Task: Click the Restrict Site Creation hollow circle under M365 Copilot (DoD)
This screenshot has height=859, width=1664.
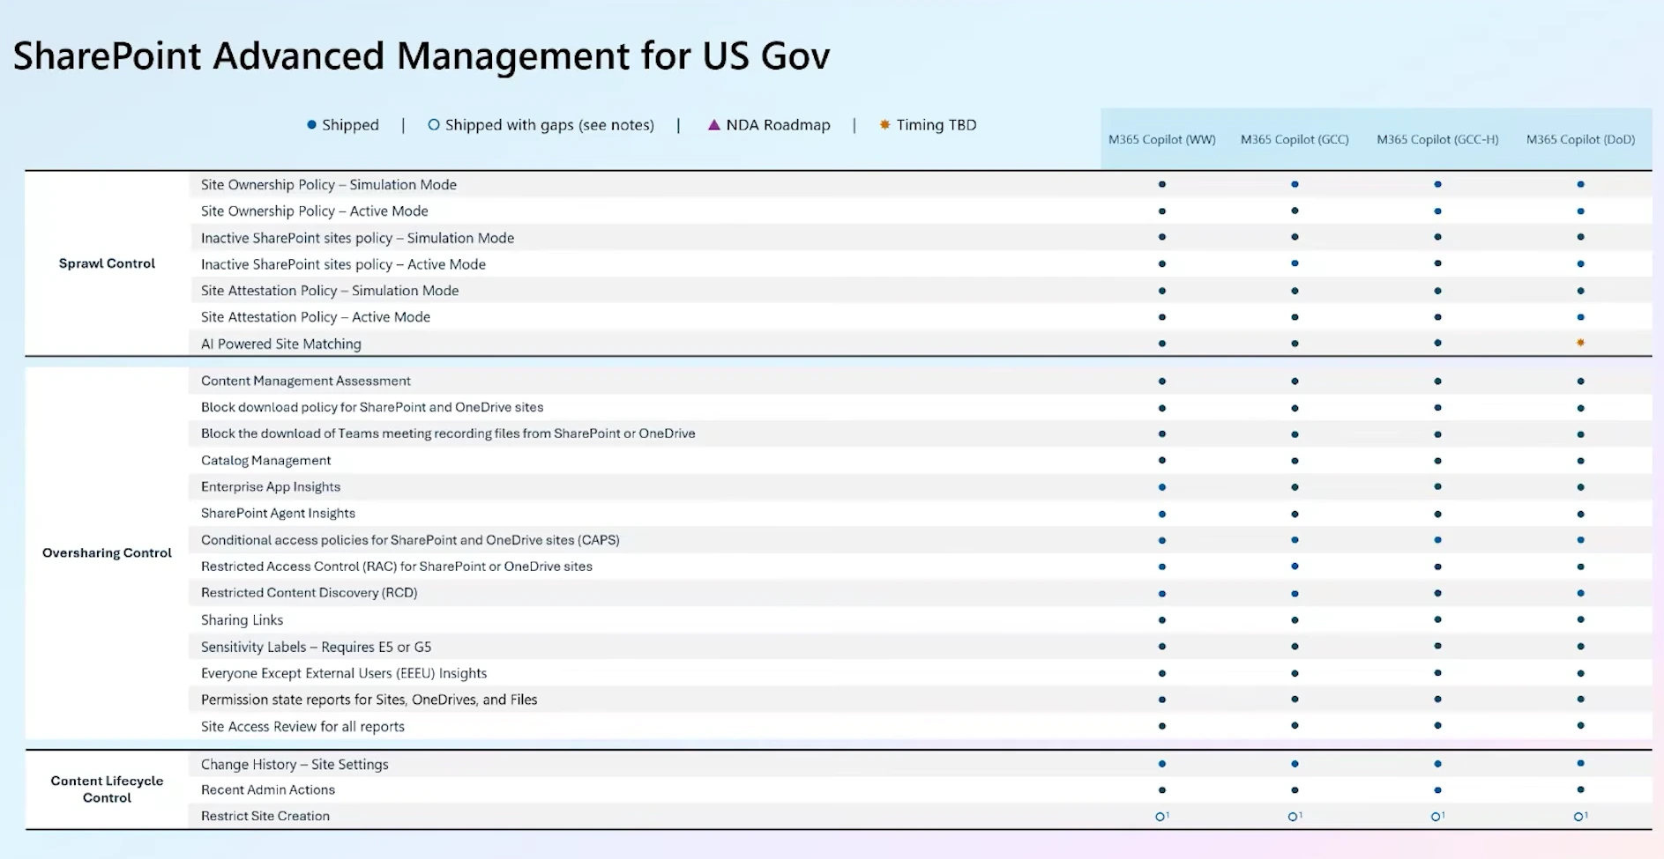Action: tap(1578, 817)
